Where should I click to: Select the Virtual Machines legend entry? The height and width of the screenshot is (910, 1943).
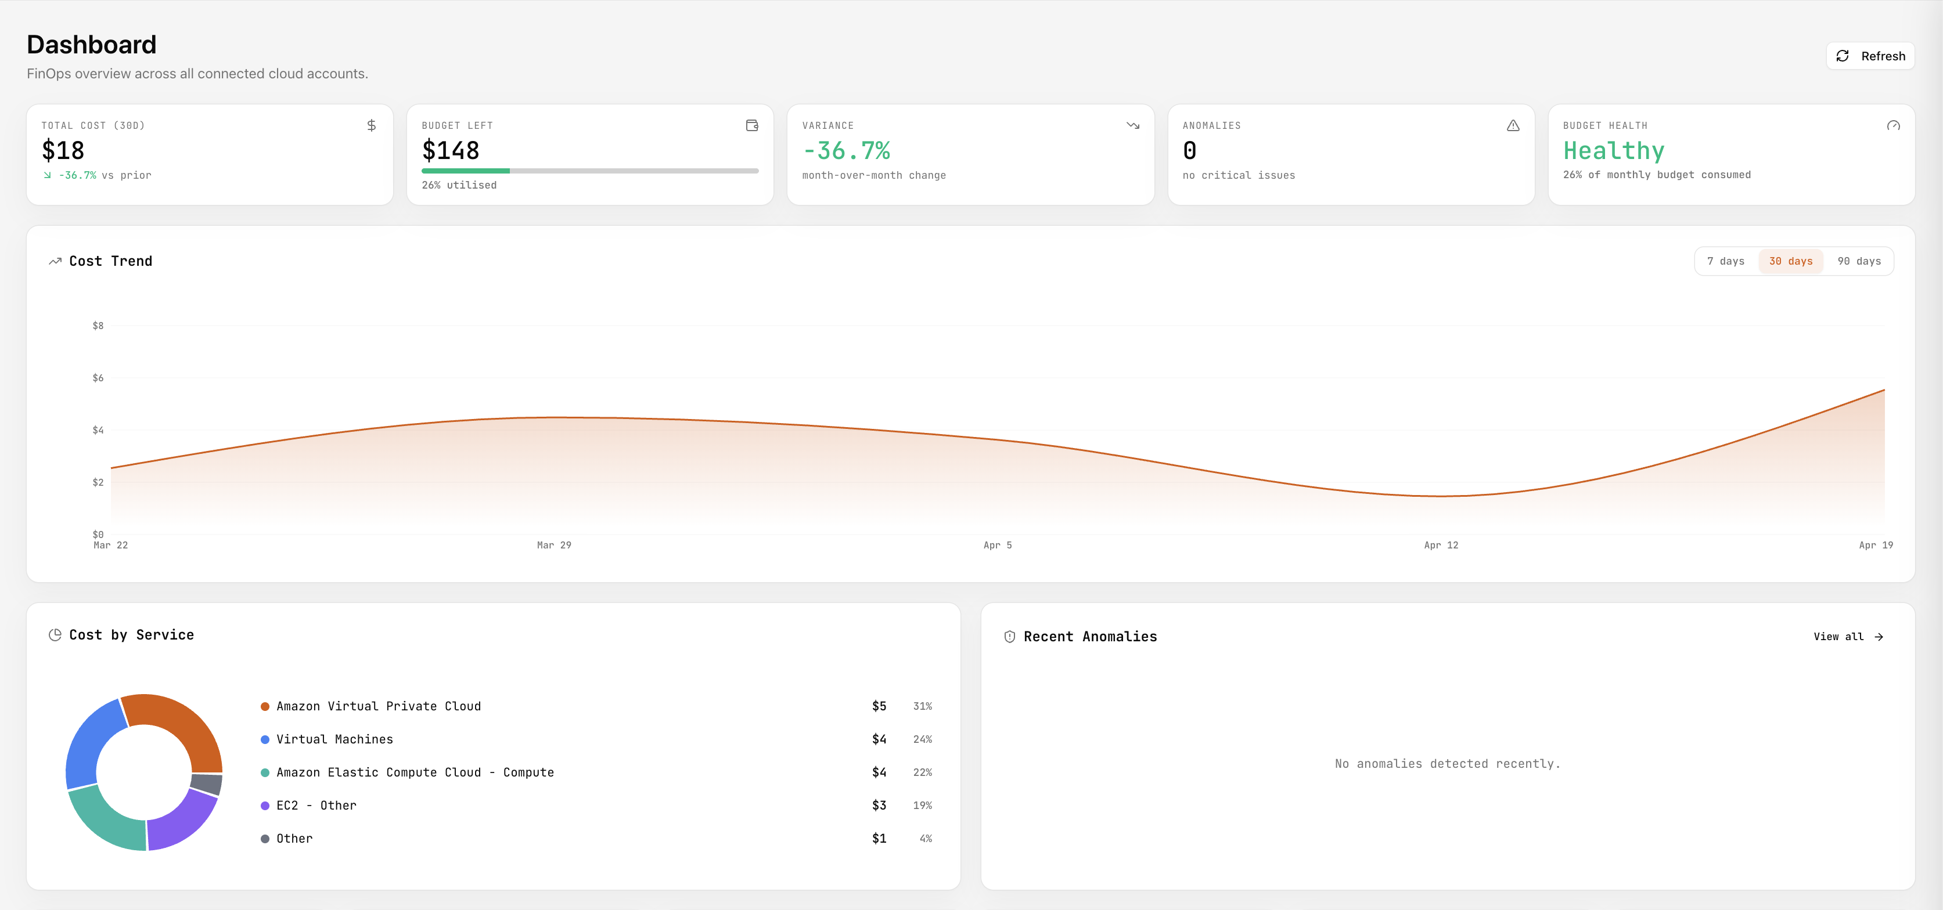[334, 739]
